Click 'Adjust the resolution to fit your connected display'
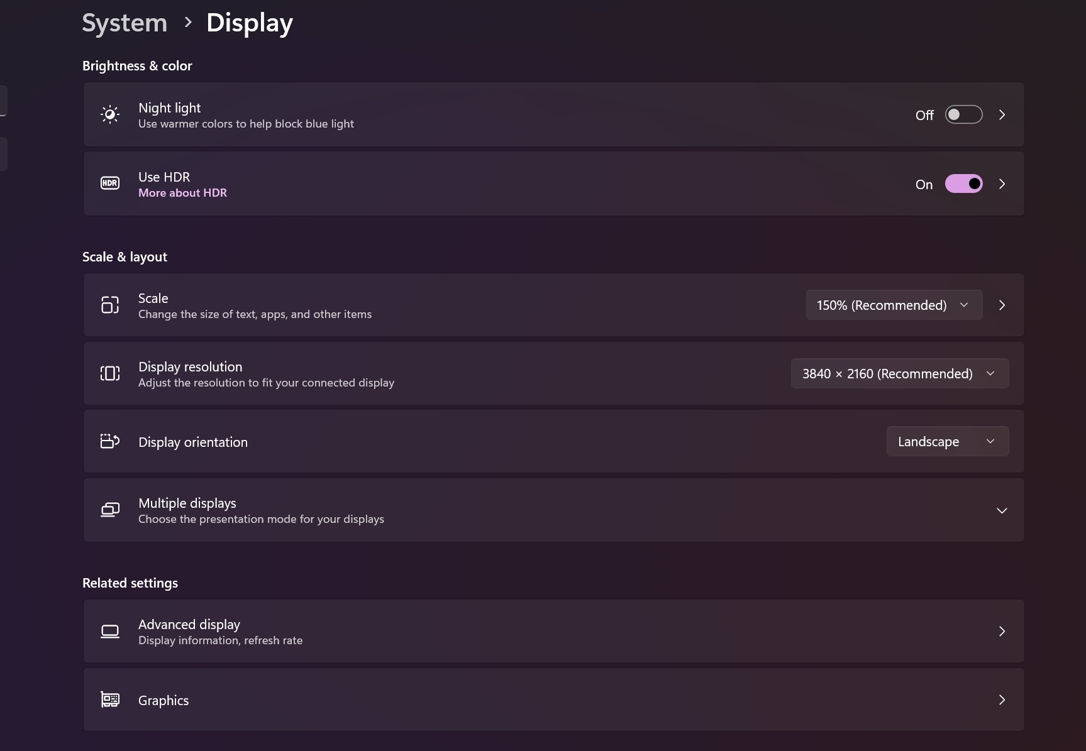 (266, 383)
